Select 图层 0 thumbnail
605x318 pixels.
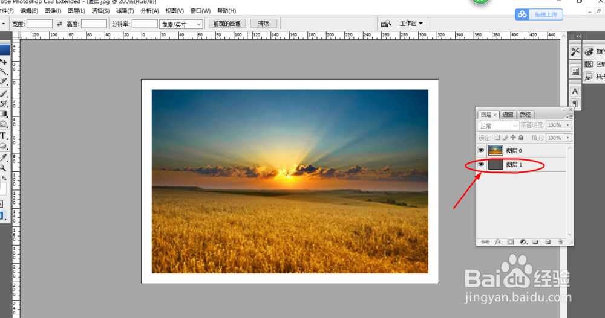tap(495, 150)
